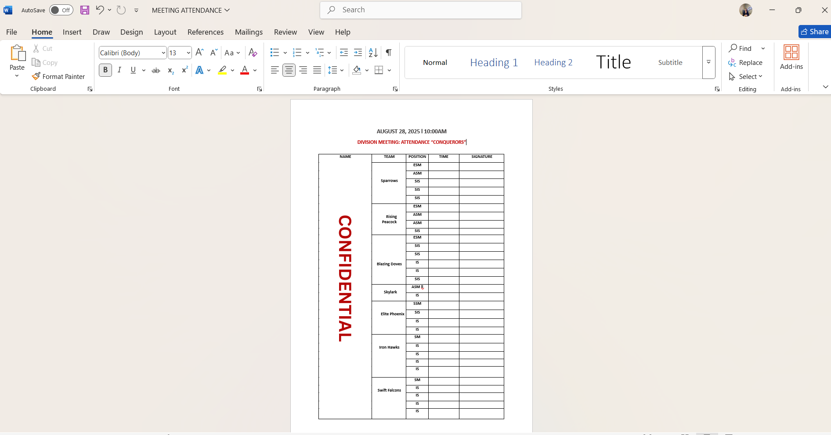Customize Quick Access Toolbar dropdown

click(x=137, y=10)
